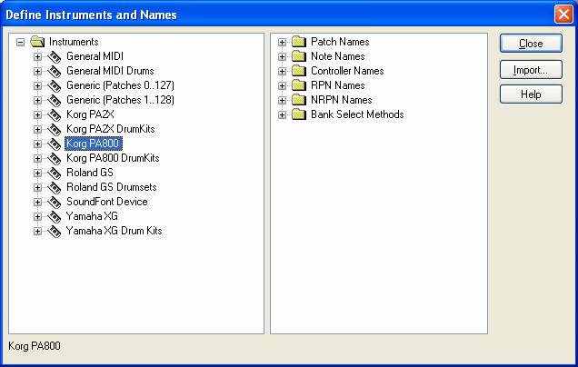Screen dimensions: 578x367
Task: Click the Generic (Patches 1..128) instrument icon
Action: pyautogui.click(x=55, y=100)
